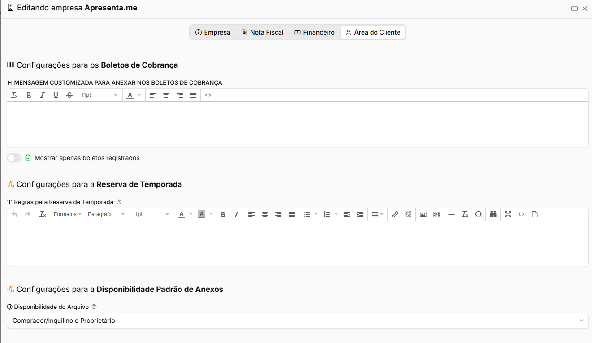Apply underline in boleto message editor
This screenshot has height=343, width=592.
[56, 95]
